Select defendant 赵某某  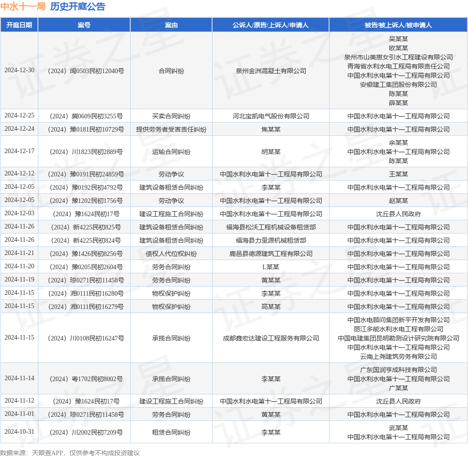(399, 201)
